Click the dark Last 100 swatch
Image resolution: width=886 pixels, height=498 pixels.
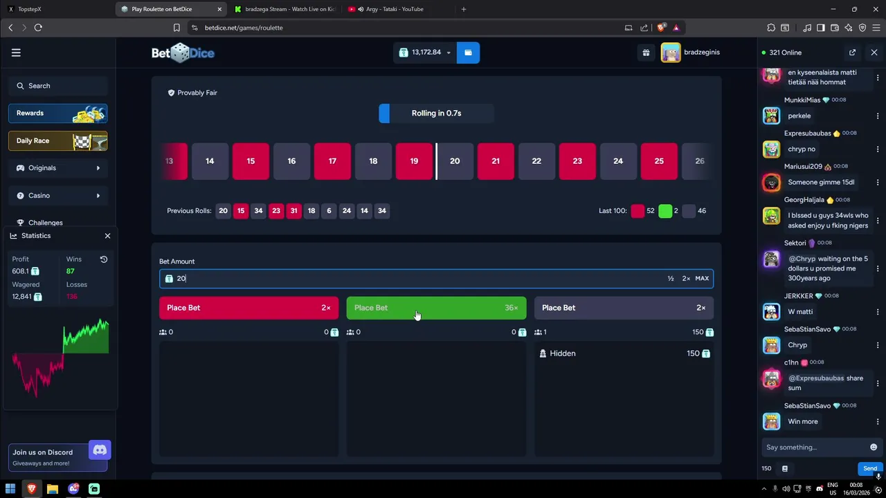click(689, 211)
